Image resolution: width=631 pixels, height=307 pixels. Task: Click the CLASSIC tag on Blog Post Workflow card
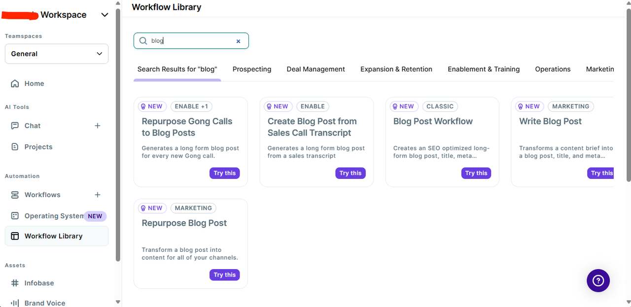[440, 106]
